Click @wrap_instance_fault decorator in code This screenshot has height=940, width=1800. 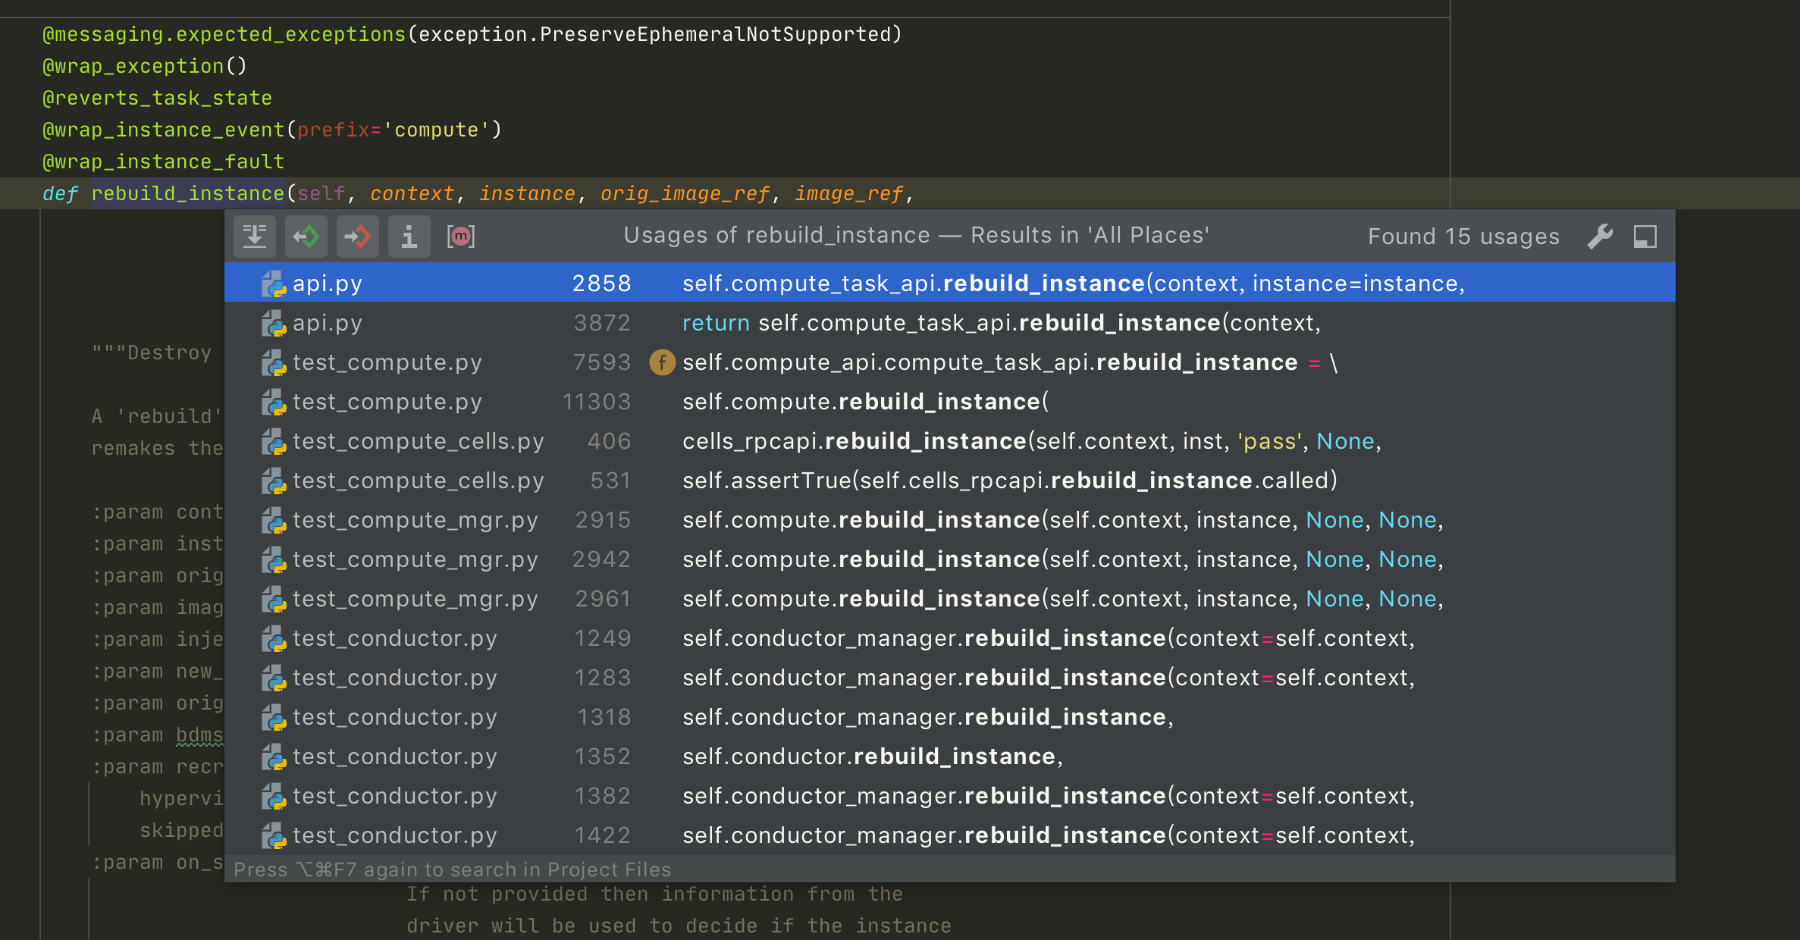[163, 162]
